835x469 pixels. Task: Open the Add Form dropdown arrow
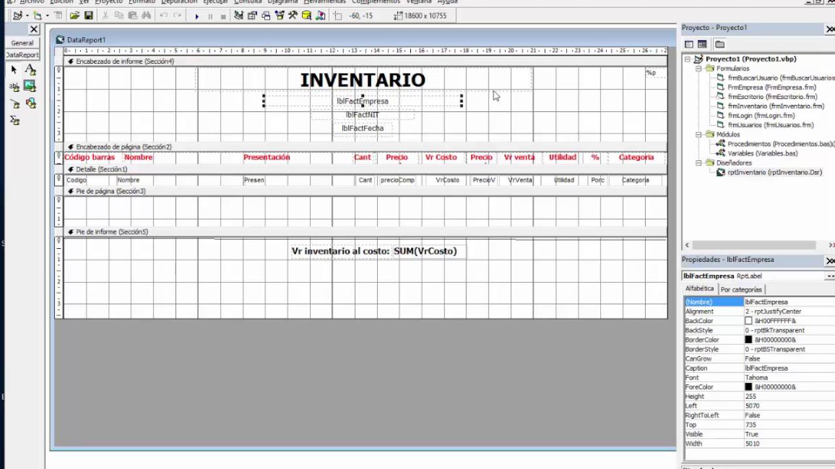(47, 16)
